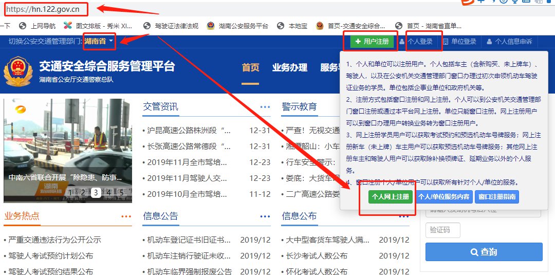Click the green 个人网上注册 button

click(391, 197)
